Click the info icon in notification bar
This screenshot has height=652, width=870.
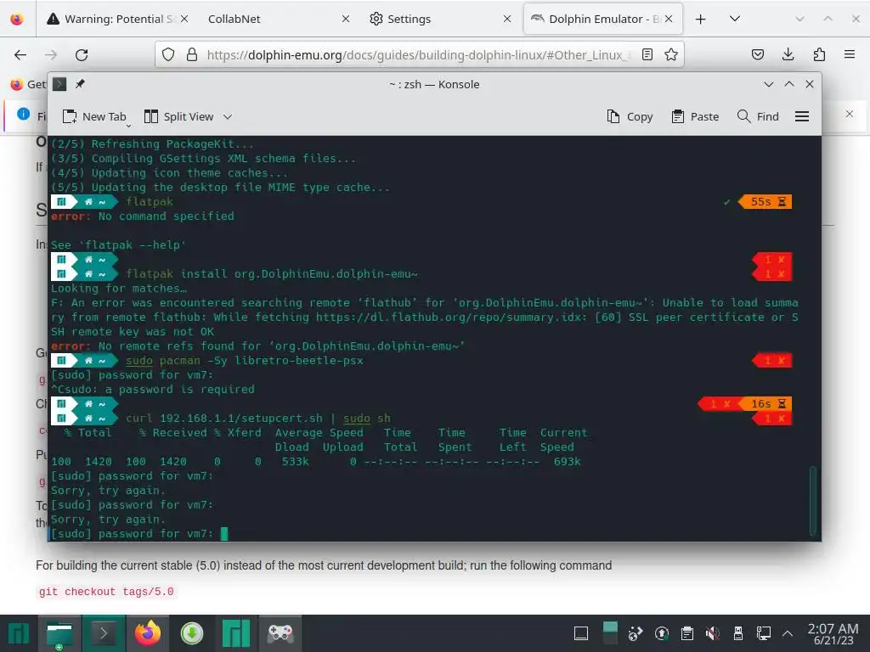[x=23, y=115]
